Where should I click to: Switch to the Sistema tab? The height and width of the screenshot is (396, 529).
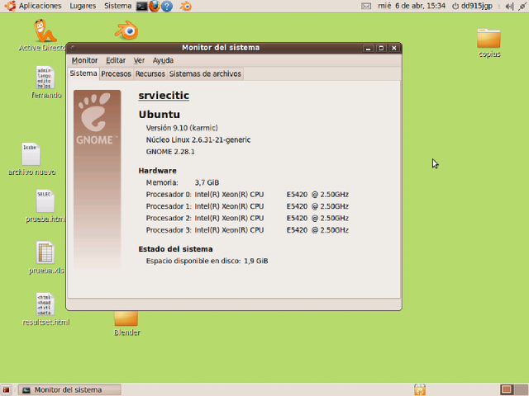pyautogui.click(x=83, y=73)
